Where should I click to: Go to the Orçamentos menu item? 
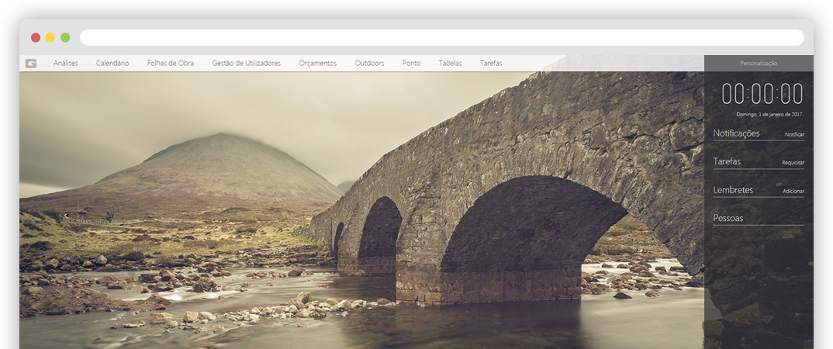pyautogui.click(x=318, y=64)
